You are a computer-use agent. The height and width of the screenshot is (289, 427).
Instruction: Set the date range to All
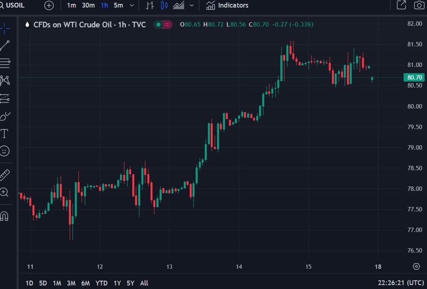click(144, 283)
